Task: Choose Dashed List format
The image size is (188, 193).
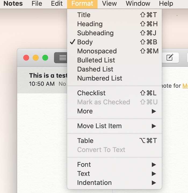Action: pyautogui.click(x=114, y=69)
